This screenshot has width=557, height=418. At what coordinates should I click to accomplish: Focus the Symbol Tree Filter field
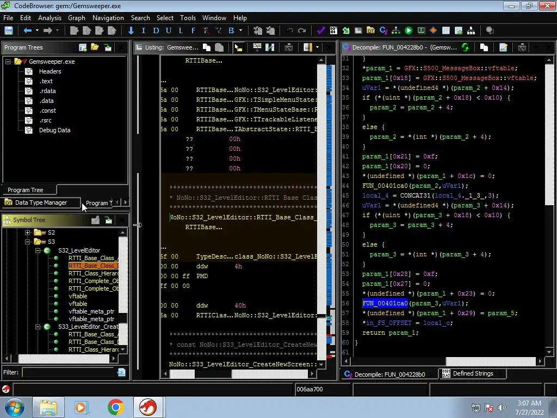click(x=68, y=372)
